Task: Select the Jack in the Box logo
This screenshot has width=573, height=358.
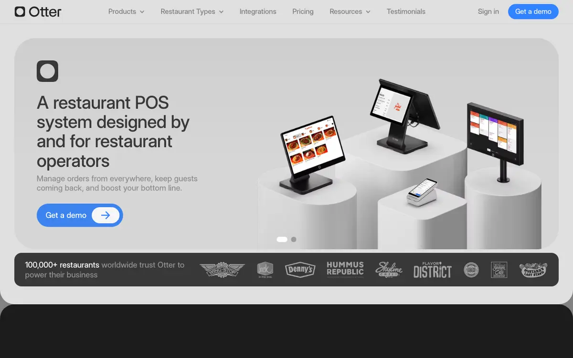Action: (265, 270)
